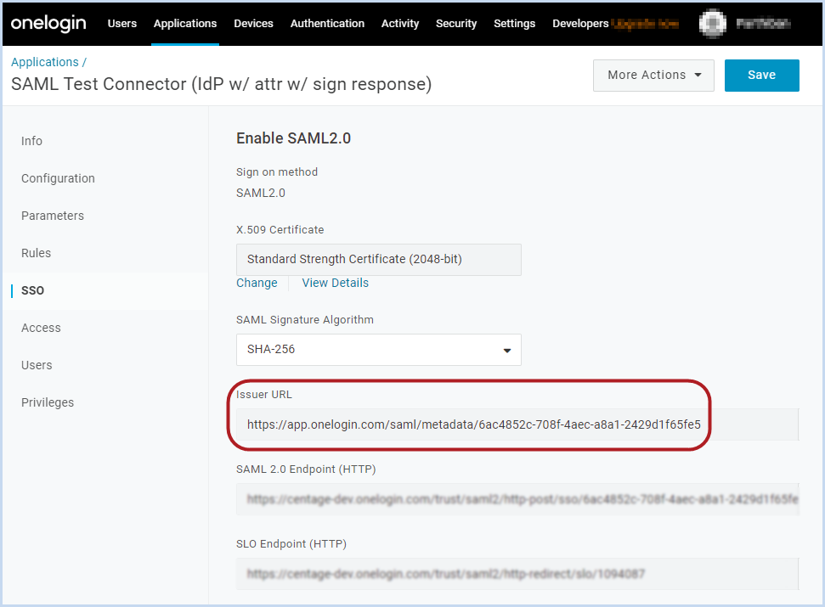Switch to the Configuration tab
Image resolution: width=825 pixels, height=607 pixels.
[58, 178]
